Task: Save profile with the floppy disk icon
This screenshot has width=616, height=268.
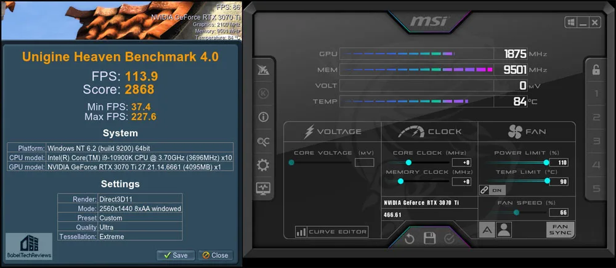Action: pyautogui.click(x=429, y=238)
